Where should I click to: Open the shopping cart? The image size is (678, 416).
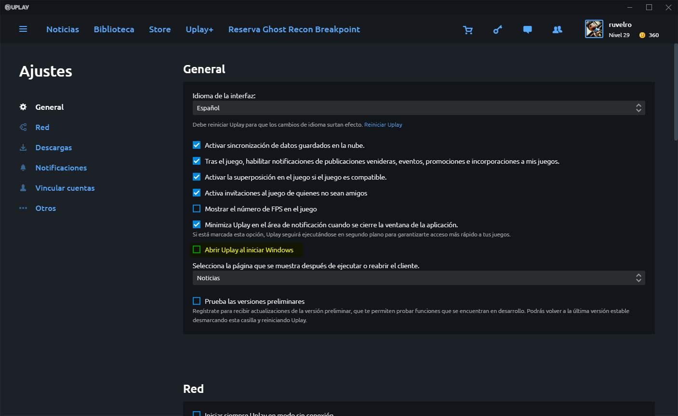coord(467,30)
